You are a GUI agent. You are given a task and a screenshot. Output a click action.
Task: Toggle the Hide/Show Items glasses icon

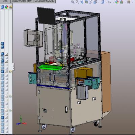[110, 2]
